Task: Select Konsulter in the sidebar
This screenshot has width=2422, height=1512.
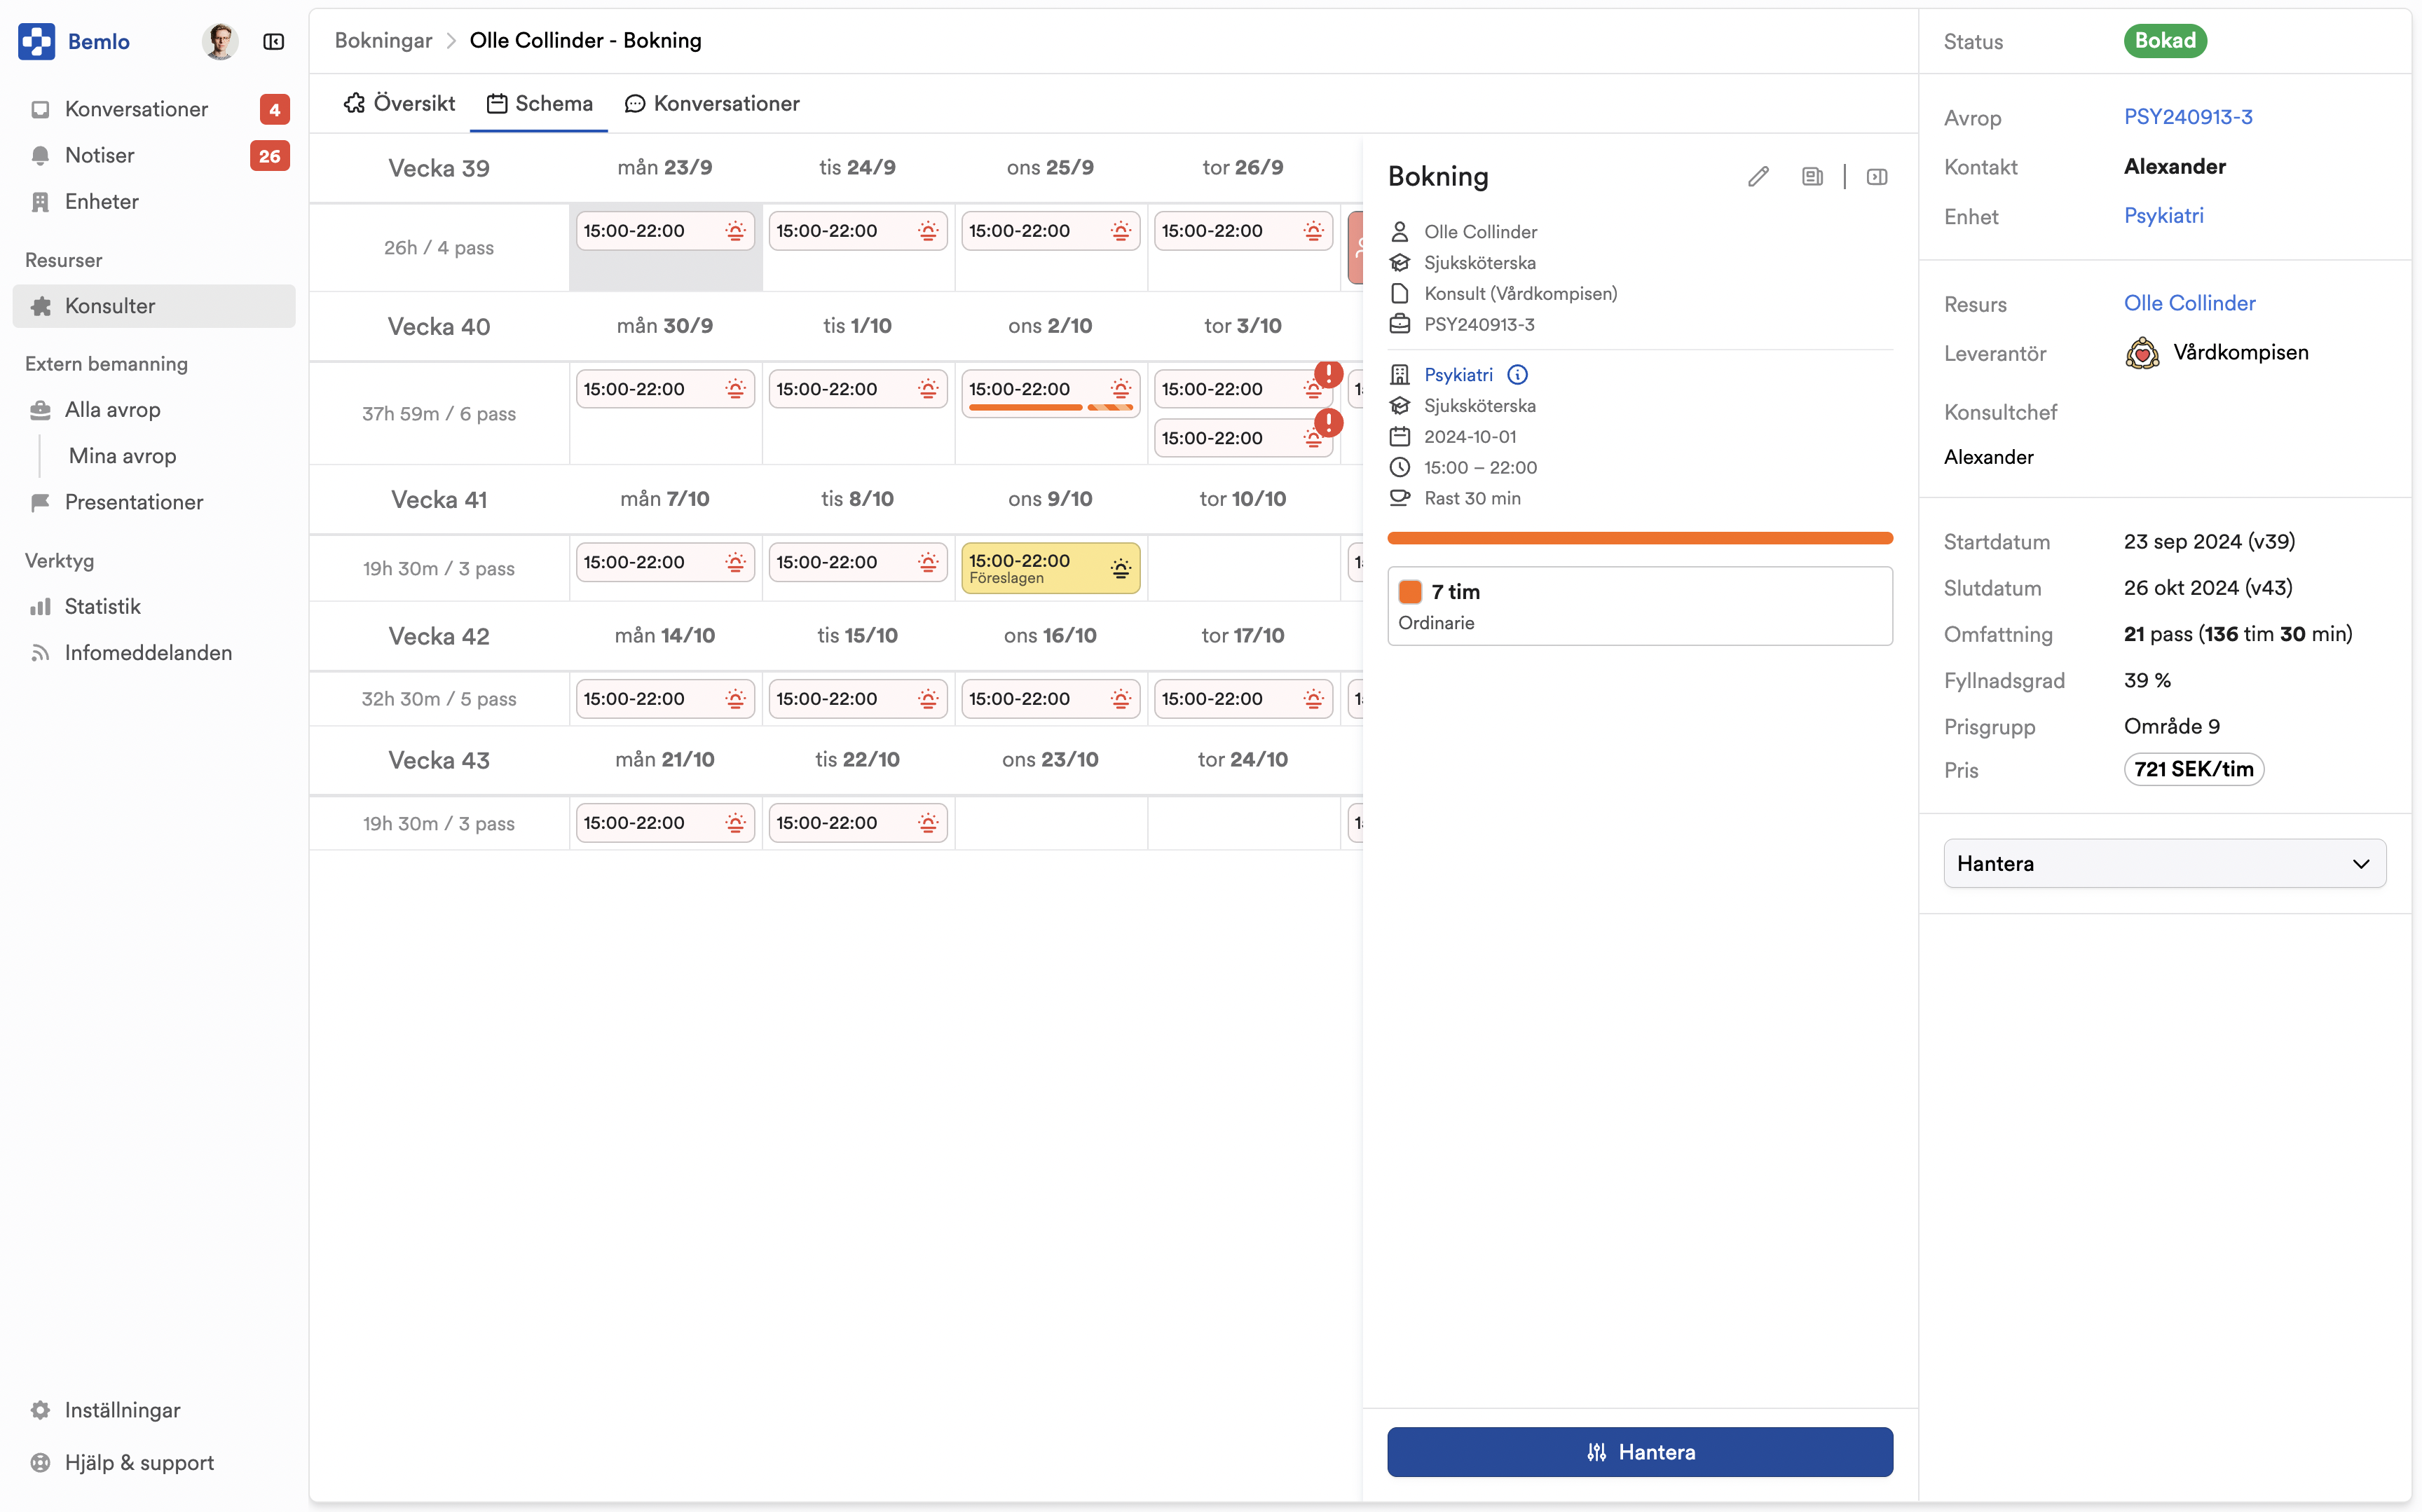Action: tap(154, 306)
